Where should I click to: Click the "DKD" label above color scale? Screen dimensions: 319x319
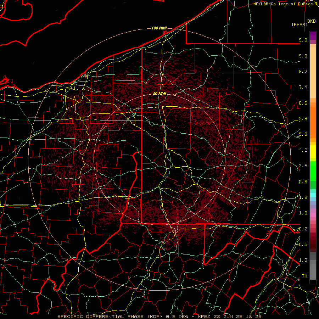click(311, 21)
